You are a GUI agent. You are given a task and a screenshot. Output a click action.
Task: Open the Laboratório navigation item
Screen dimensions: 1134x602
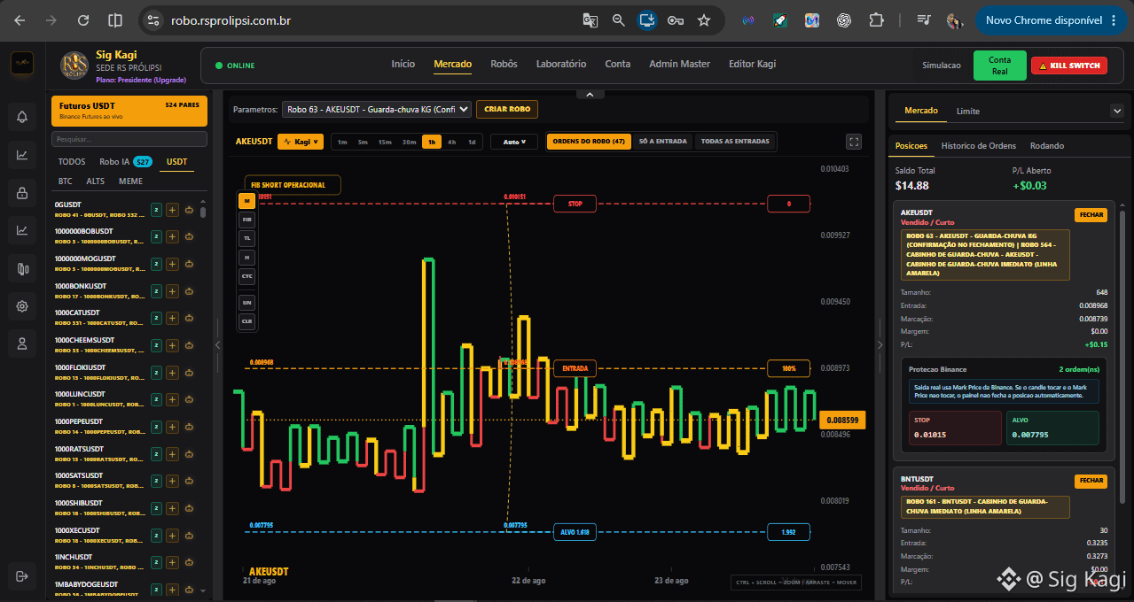pyautogui.click(x=561, y=64)
